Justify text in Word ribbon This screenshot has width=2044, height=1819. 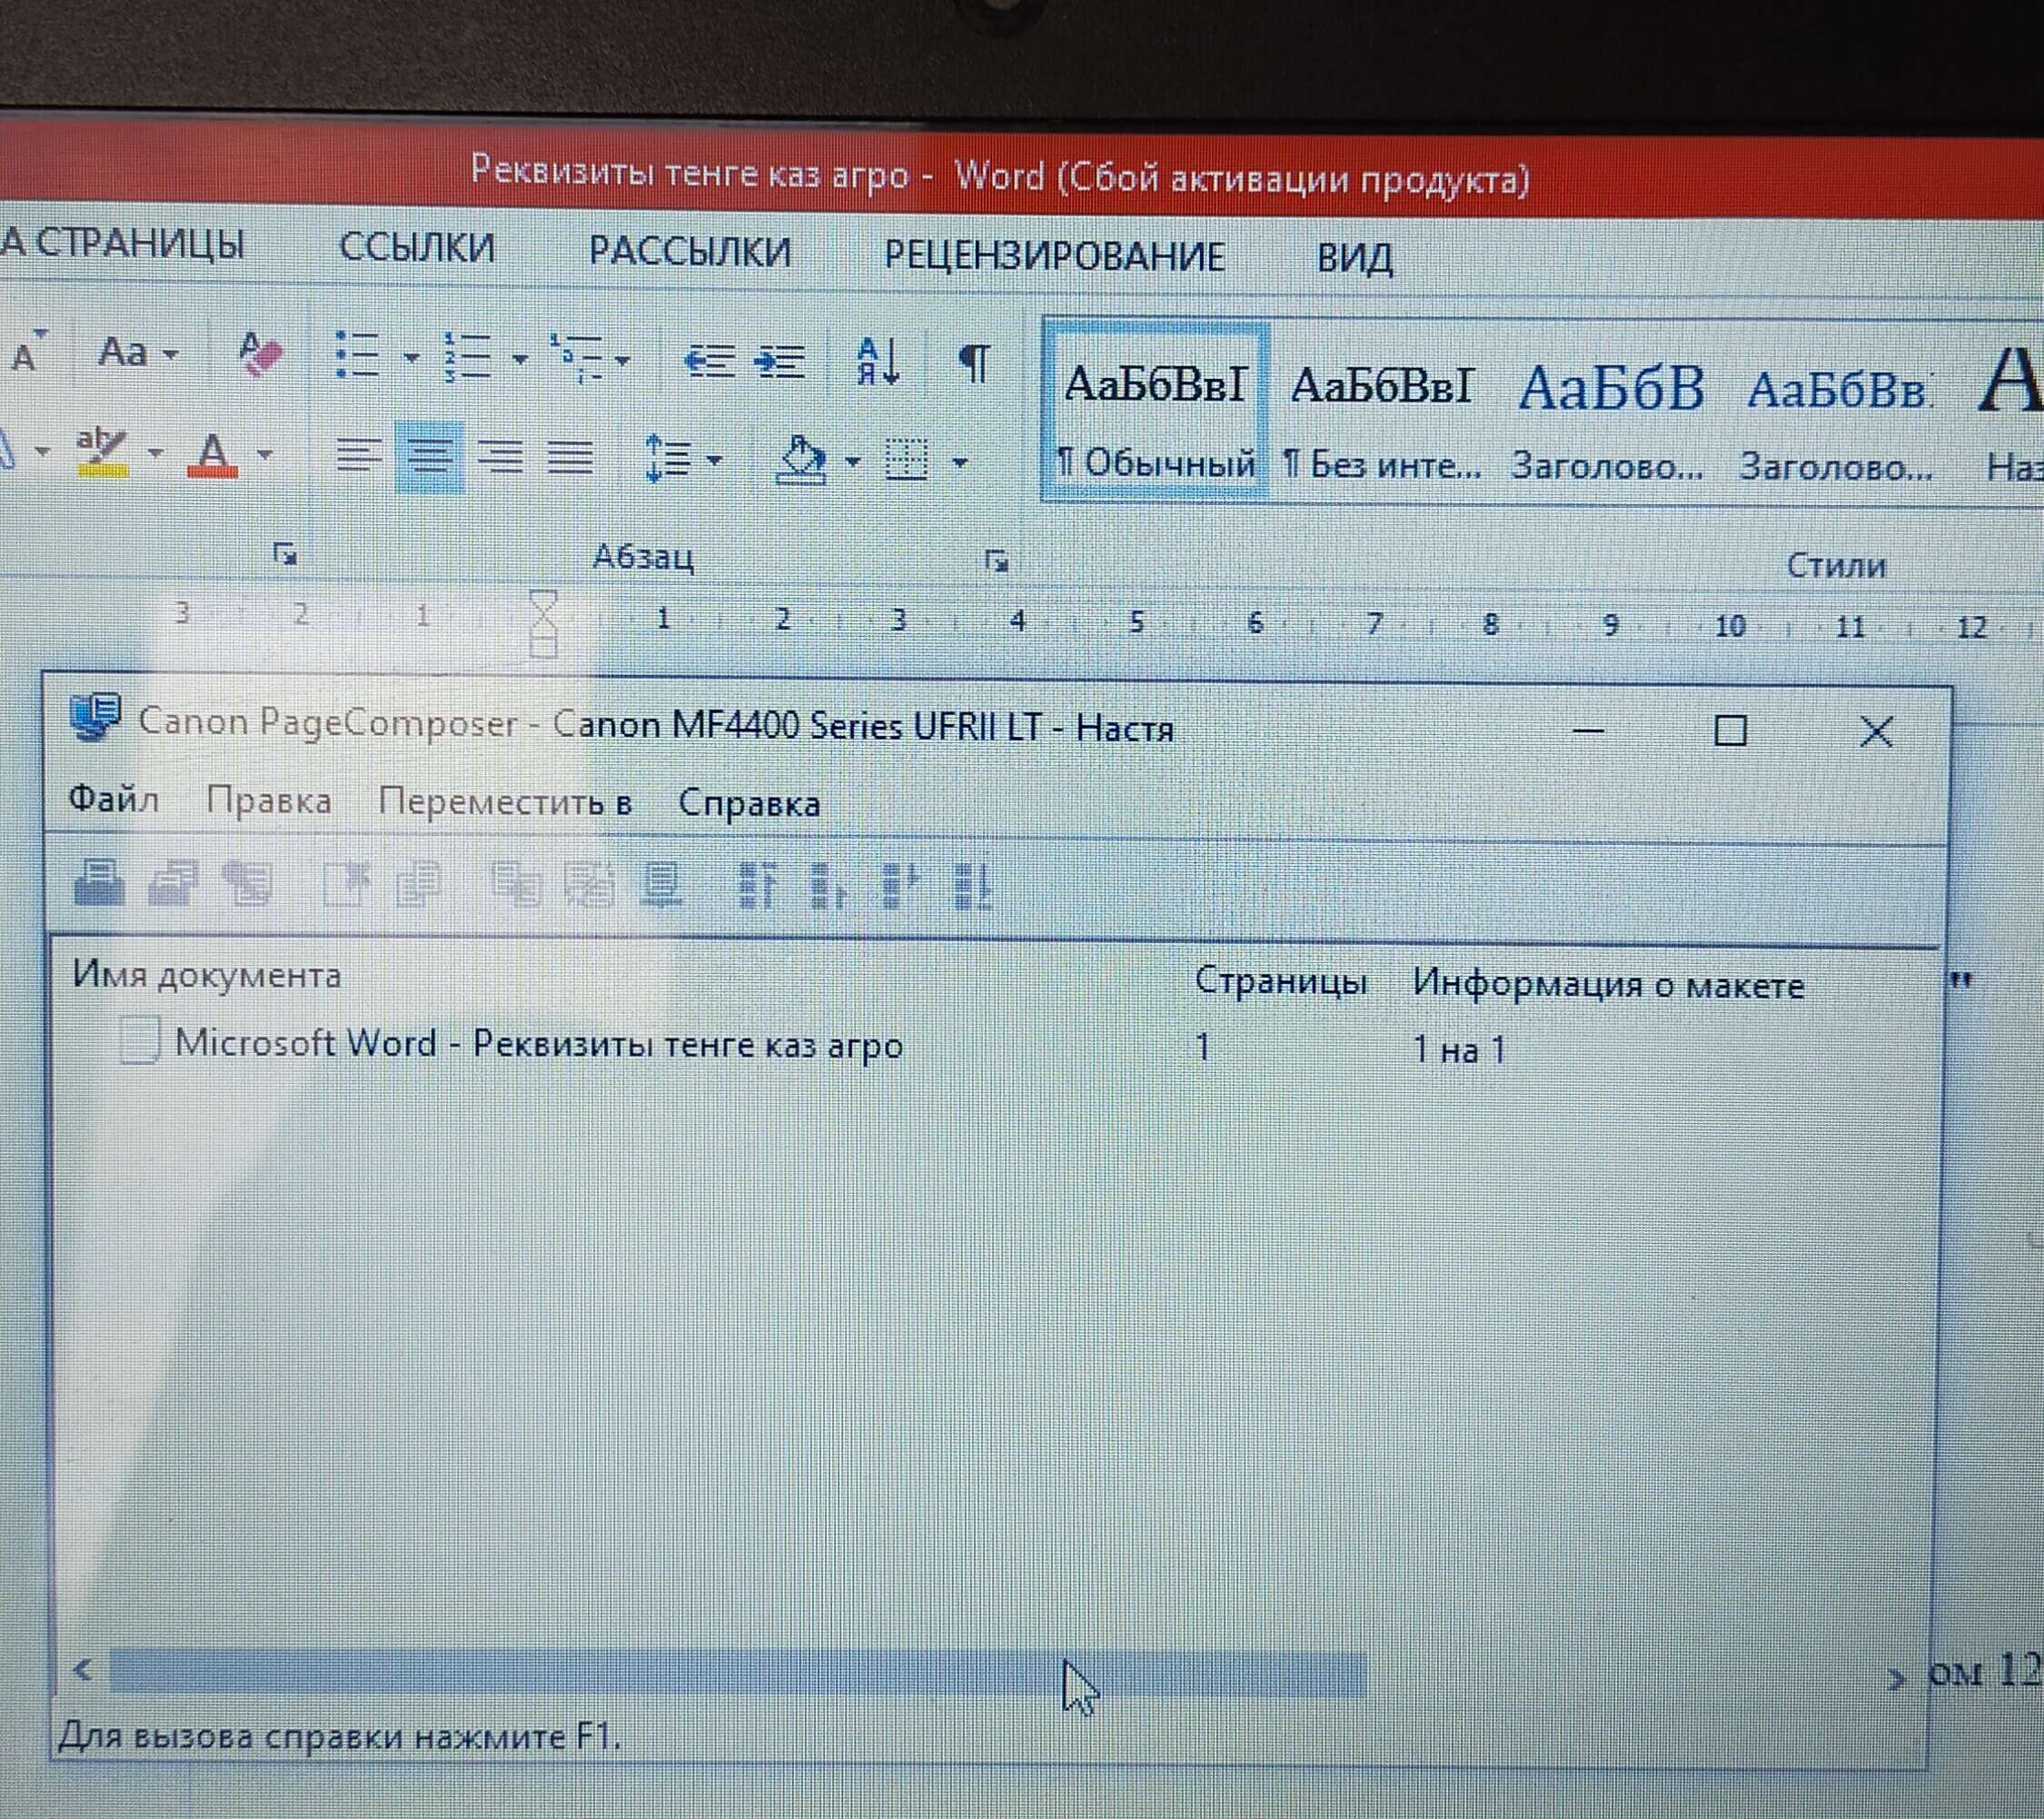pos(571,459)
